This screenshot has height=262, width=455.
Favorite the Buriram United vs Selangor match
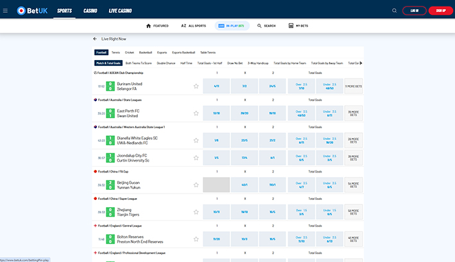(196, 86)
